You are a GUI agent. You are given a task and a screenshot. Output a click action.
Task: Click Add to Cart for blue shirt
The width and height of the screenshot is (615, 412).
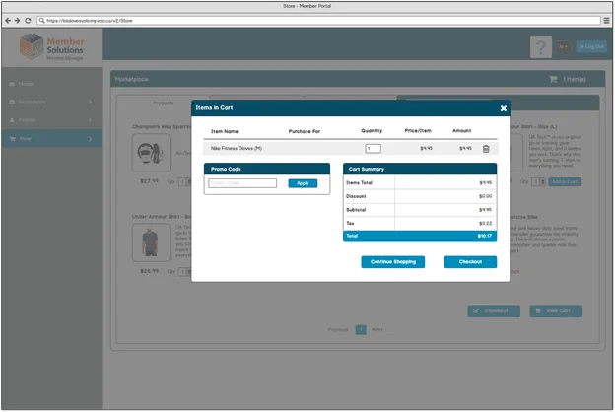565,182
